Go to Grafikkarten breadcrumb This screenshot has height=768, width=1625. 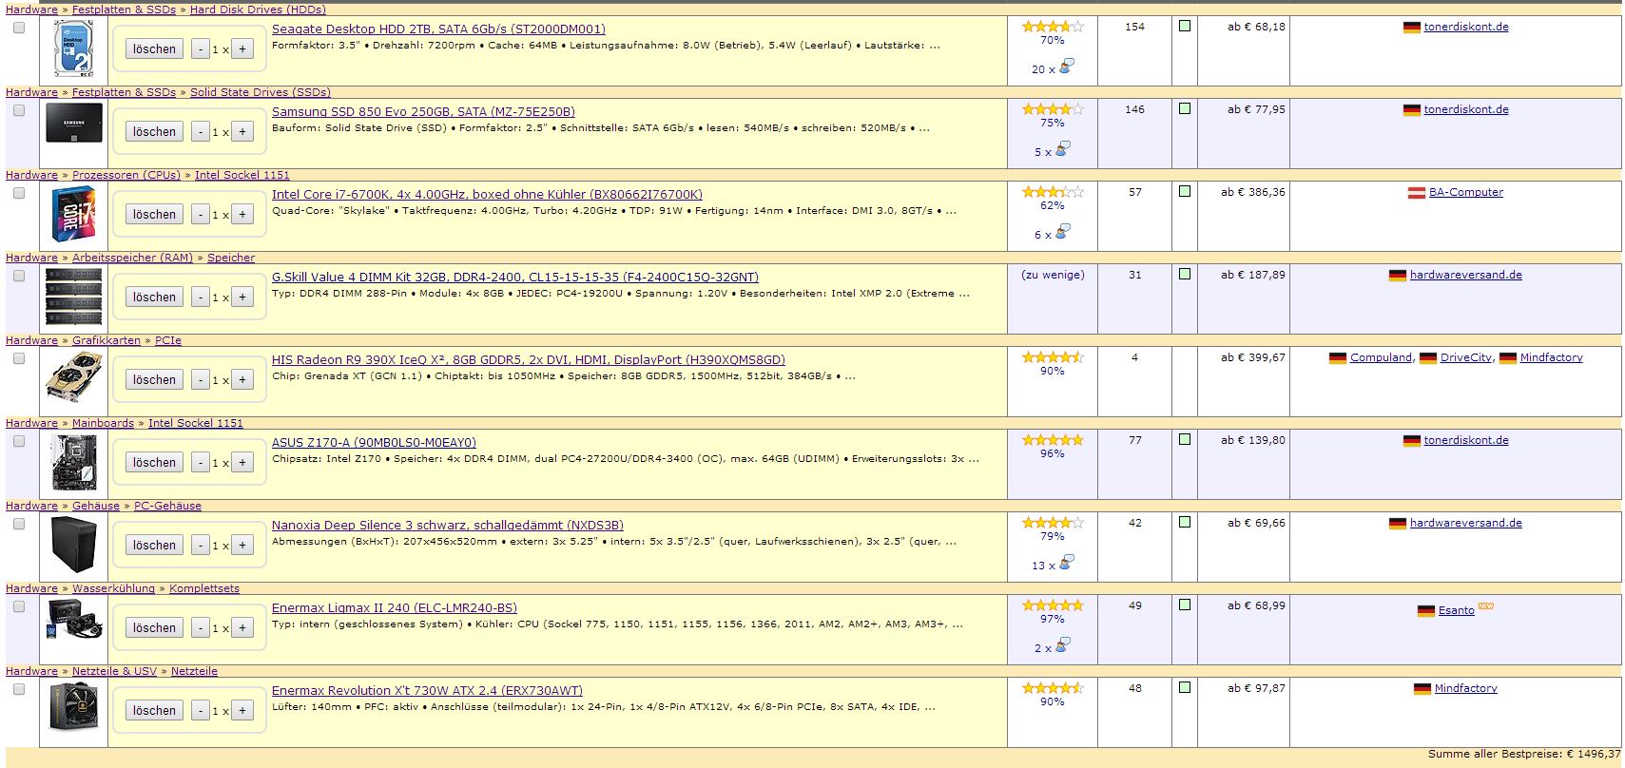tap(106, 340)
